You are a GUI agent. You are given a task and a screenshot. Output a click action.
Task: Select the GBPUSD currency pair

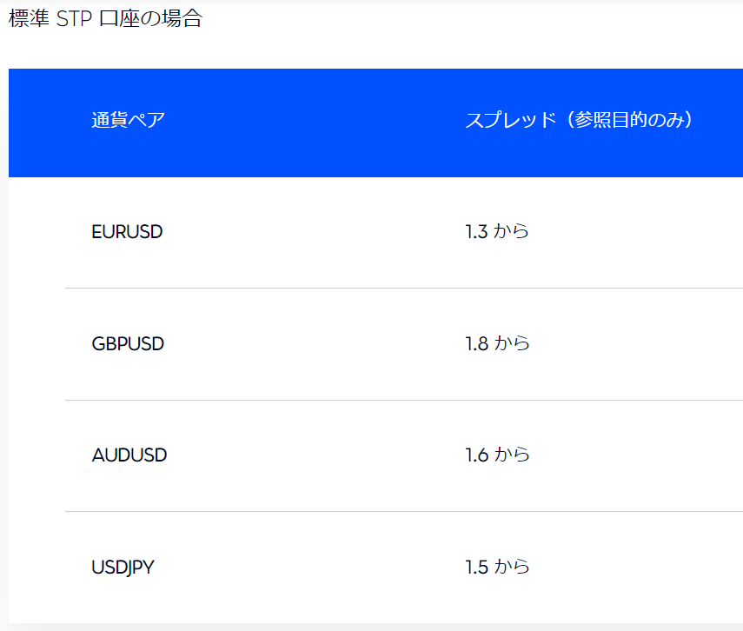[128, 343]
